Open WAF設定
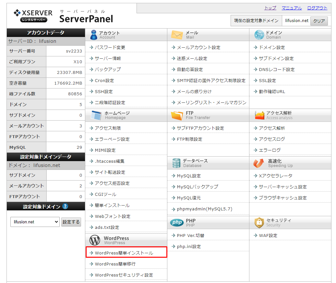 268,236
